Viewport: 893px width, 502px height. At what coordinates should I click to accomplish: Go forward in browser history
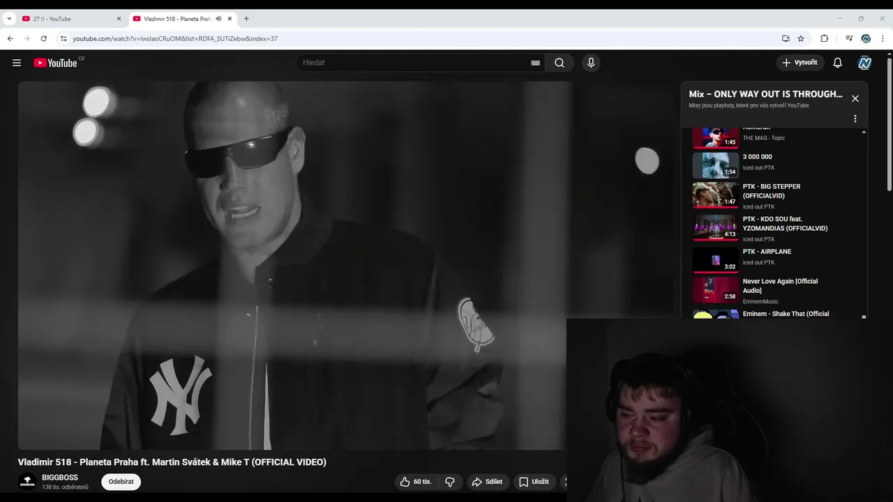click(x=27, y=38)
